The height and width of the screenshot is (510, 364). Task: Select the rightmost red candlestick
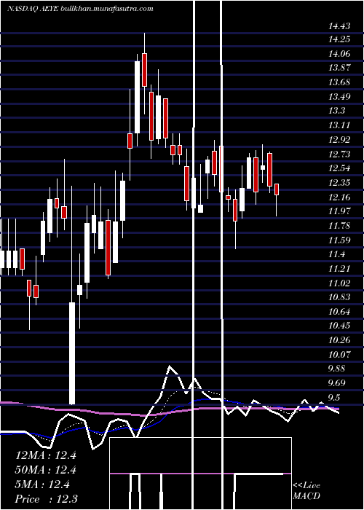pyautogui.click(x=277, y=189)
